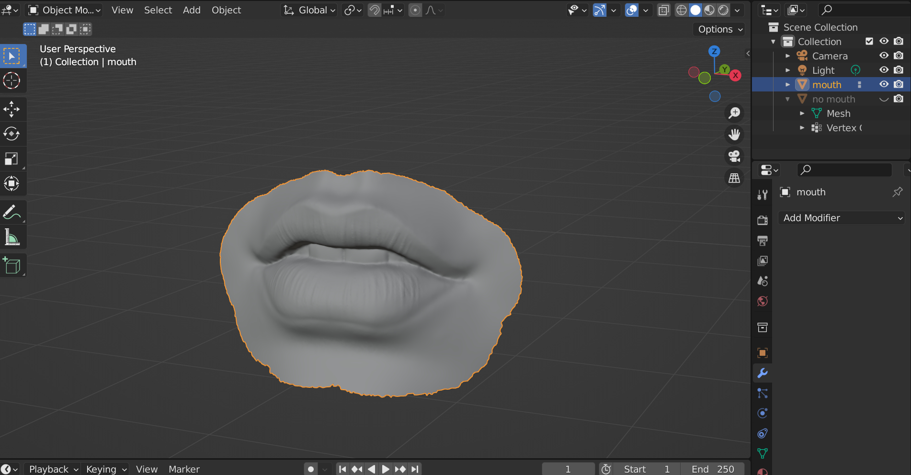Open Object Properties tab
This screenshot has height=475, width=911.
(762, 352)
